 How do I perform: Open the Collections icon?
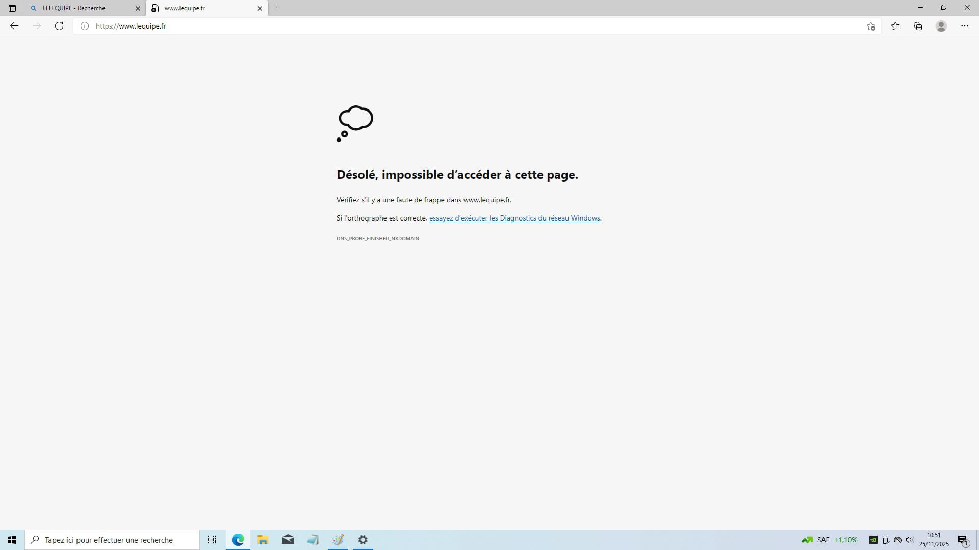[x=918, y=26]
